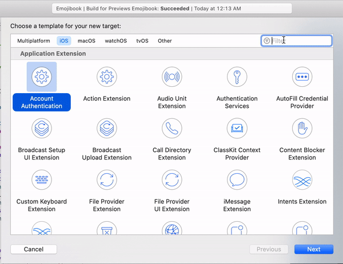Click the Authentication Services label
Screen dimensions: 343x264
click(237, 102)
